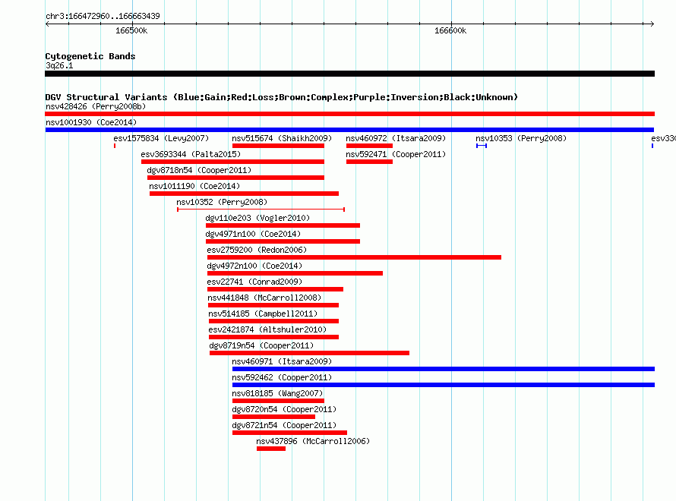
Task: Click the red bar under esv2421874
Action: coord(273,337)
